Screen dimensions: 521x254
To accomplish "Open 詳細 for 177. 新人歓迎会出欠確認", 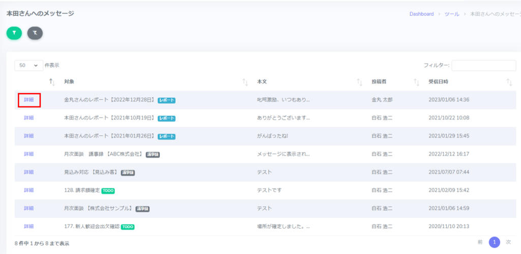I will tap(29, 226).
